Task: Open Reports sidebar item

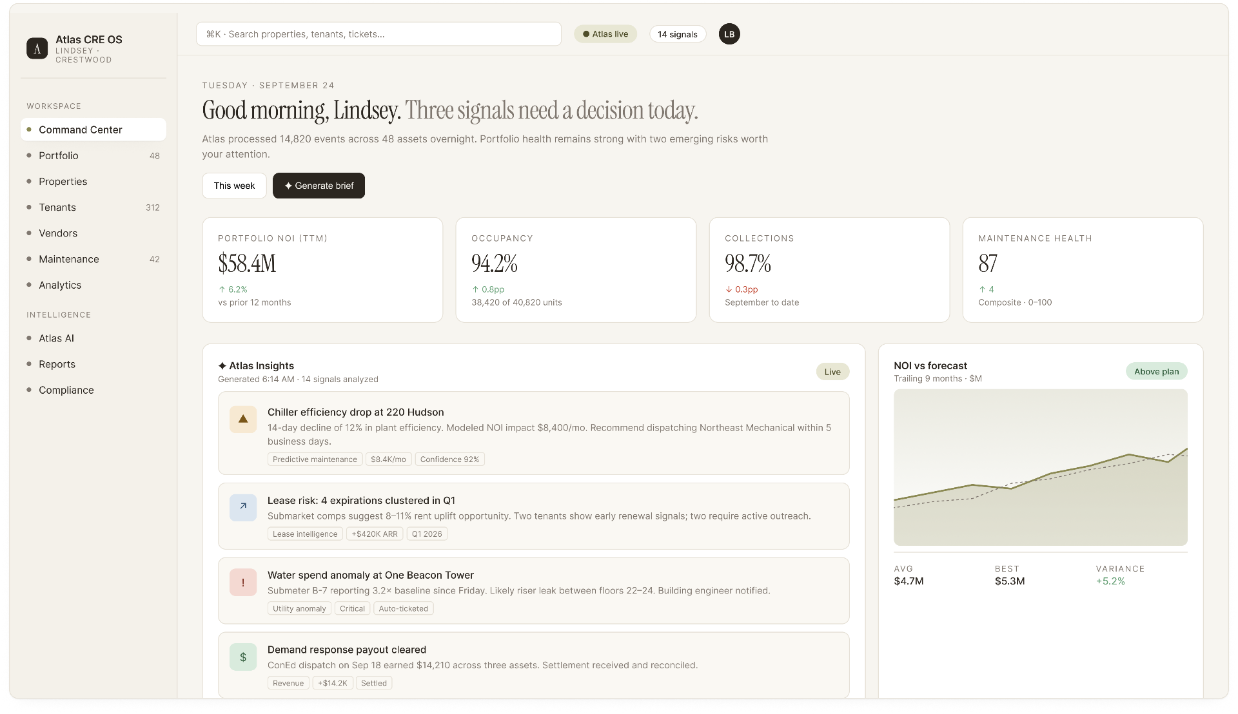Action: coord(93,364)
